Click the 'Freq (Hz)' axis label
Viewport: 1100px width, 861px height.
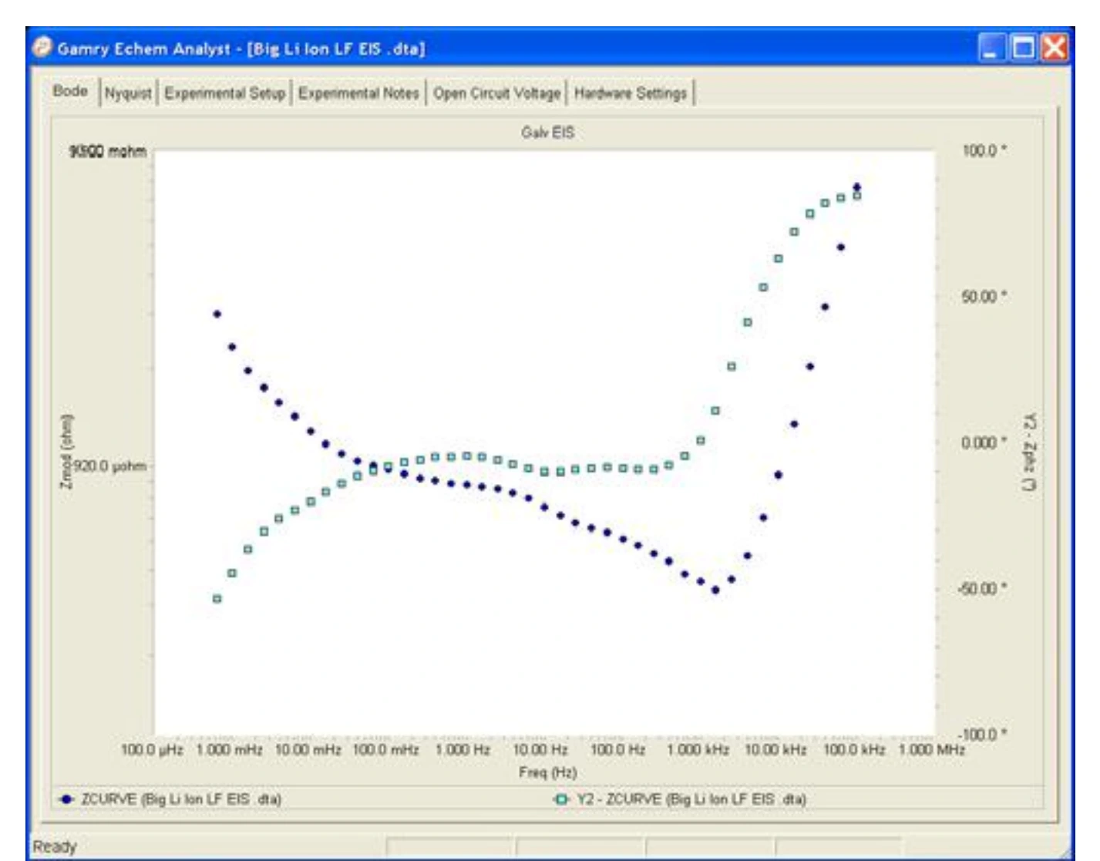click(x=547, y=772)
